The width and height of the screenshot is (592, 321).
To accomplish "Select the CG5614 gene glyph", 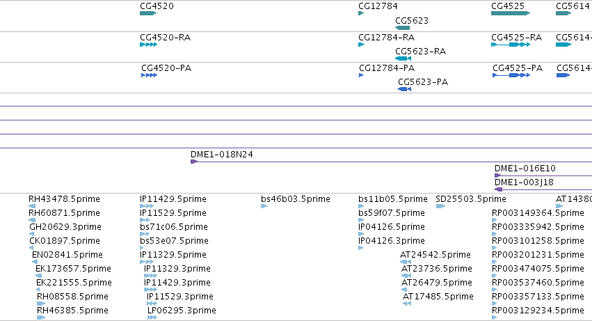I will click(563, 13).
